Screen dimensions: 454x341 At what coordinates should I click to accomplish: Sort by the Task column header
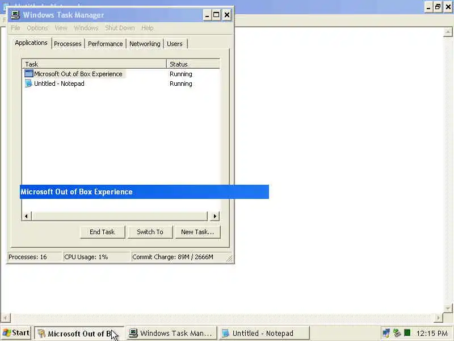point(94,64)
